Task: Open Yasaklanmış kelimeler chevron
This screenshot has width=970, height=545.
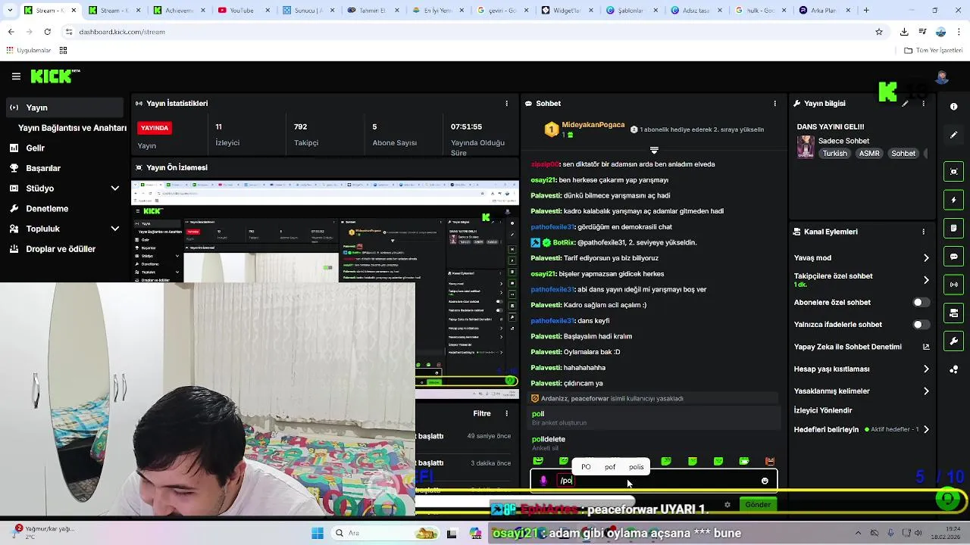Action: click(x=926, y=391)
